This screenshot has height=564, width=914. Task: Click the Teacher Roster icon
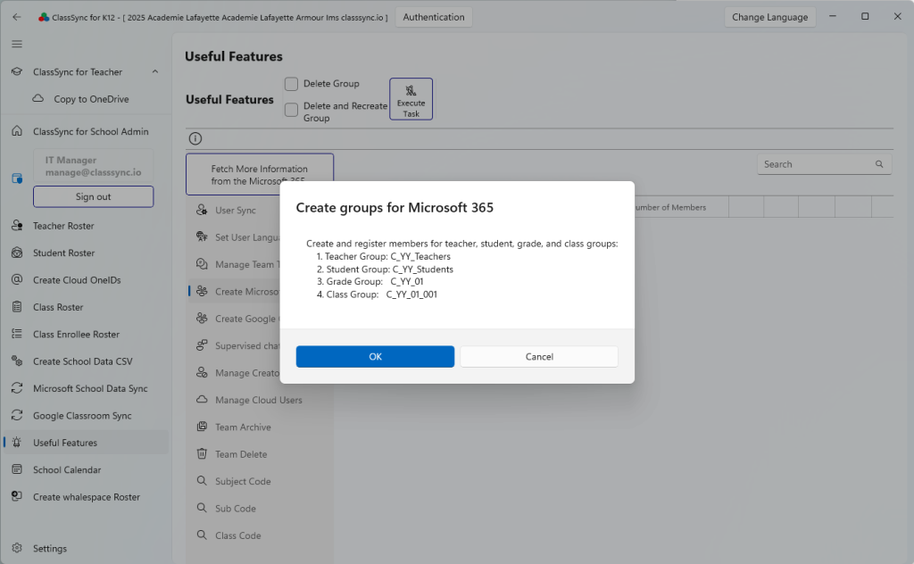coord(17,226)
